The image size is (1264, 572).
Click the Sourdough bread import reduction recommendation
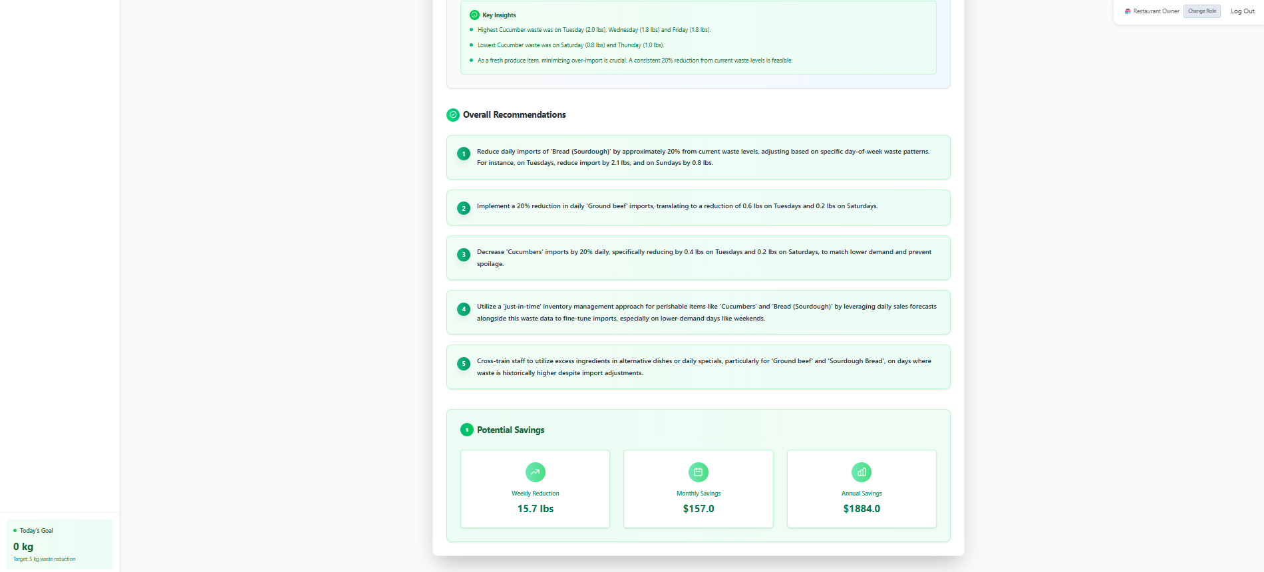click(x=699, y=158)
